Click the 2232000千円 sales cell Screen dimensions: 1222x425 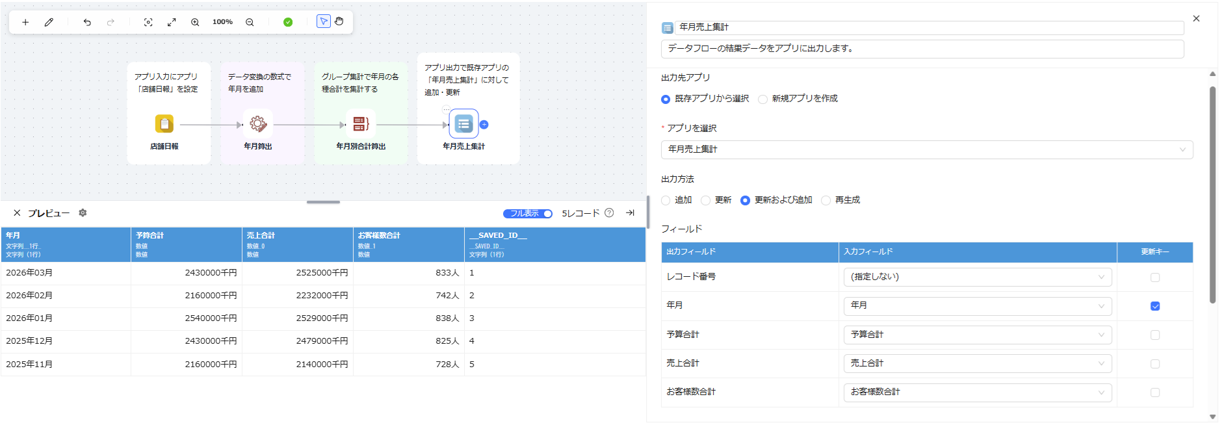[x=298, y=296]
